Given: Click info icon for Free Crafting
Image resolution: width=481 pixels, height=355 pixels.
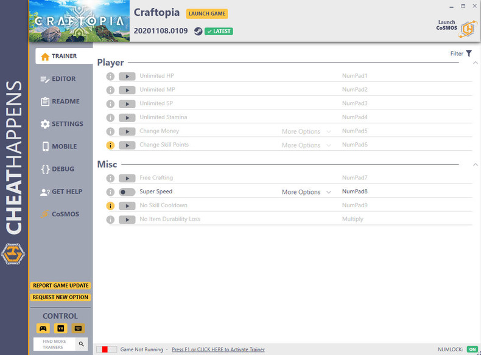Looking at the screenshot, I should tap(110, 178).
